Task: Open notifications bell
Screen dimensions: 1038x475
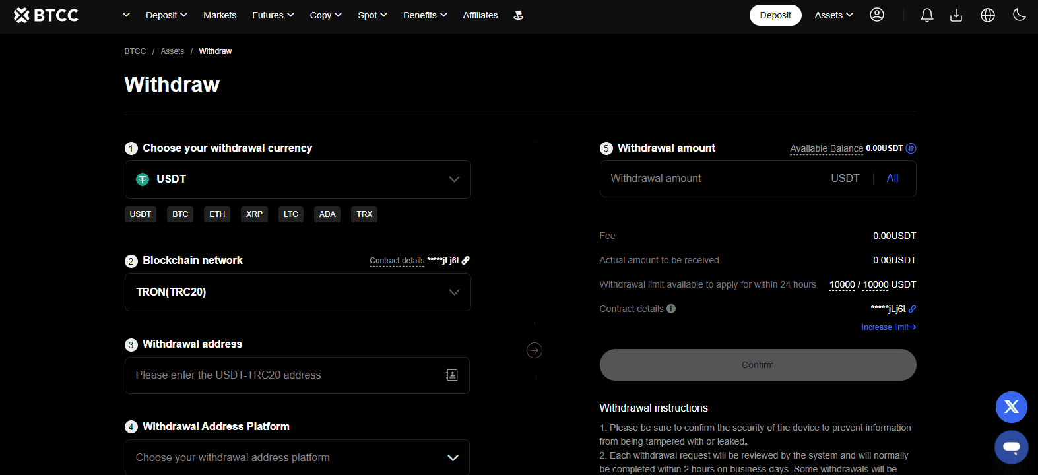Action: 927,15
